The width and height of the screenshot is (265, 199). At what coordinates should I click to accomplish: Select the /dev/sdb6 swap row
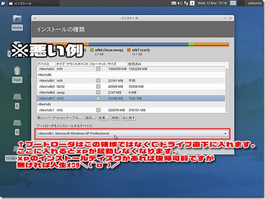coord(131,92)
